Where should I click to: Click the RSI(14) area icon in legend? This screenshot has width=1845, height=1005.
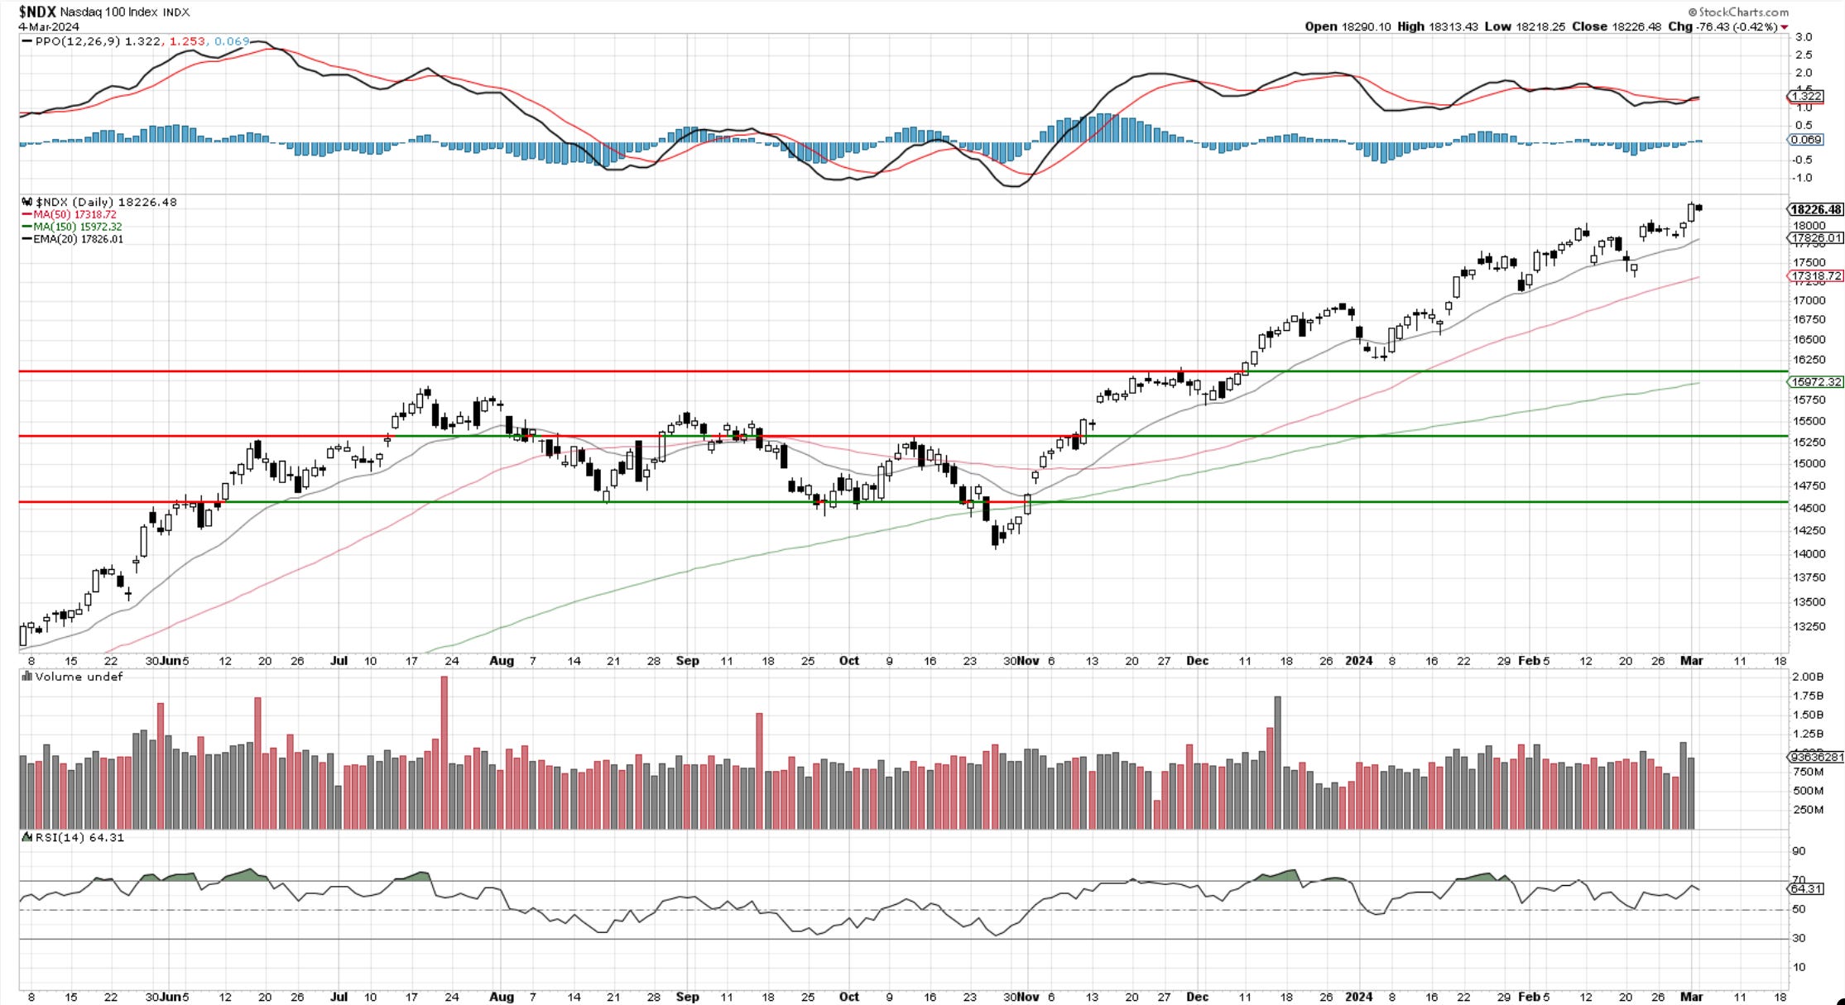[x=27, y=837]
